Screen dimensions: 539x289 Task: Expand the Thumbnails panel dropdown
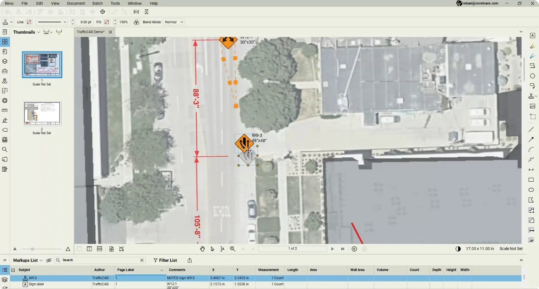tap(39, 32)
